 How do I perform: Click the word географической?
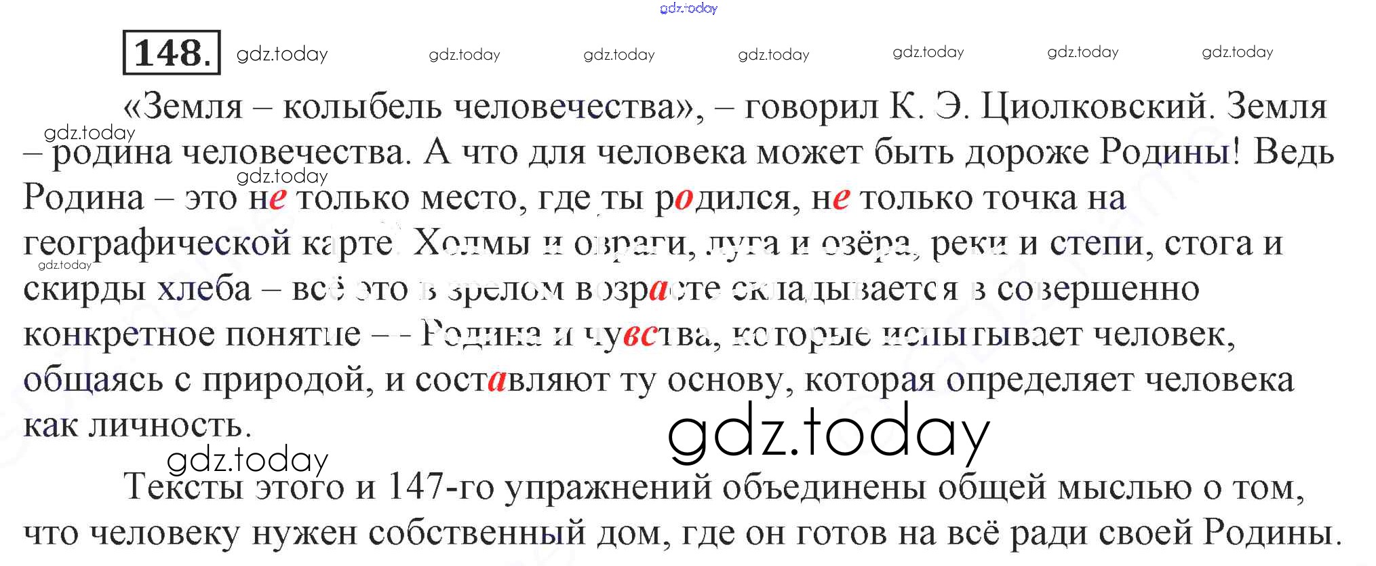[x=157, y=244]
